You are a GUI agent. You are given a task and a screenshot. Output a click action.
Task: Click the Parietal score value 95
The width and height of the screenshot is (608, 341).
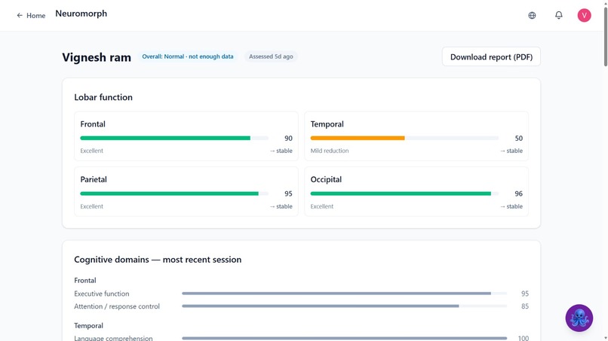point(288,193)
